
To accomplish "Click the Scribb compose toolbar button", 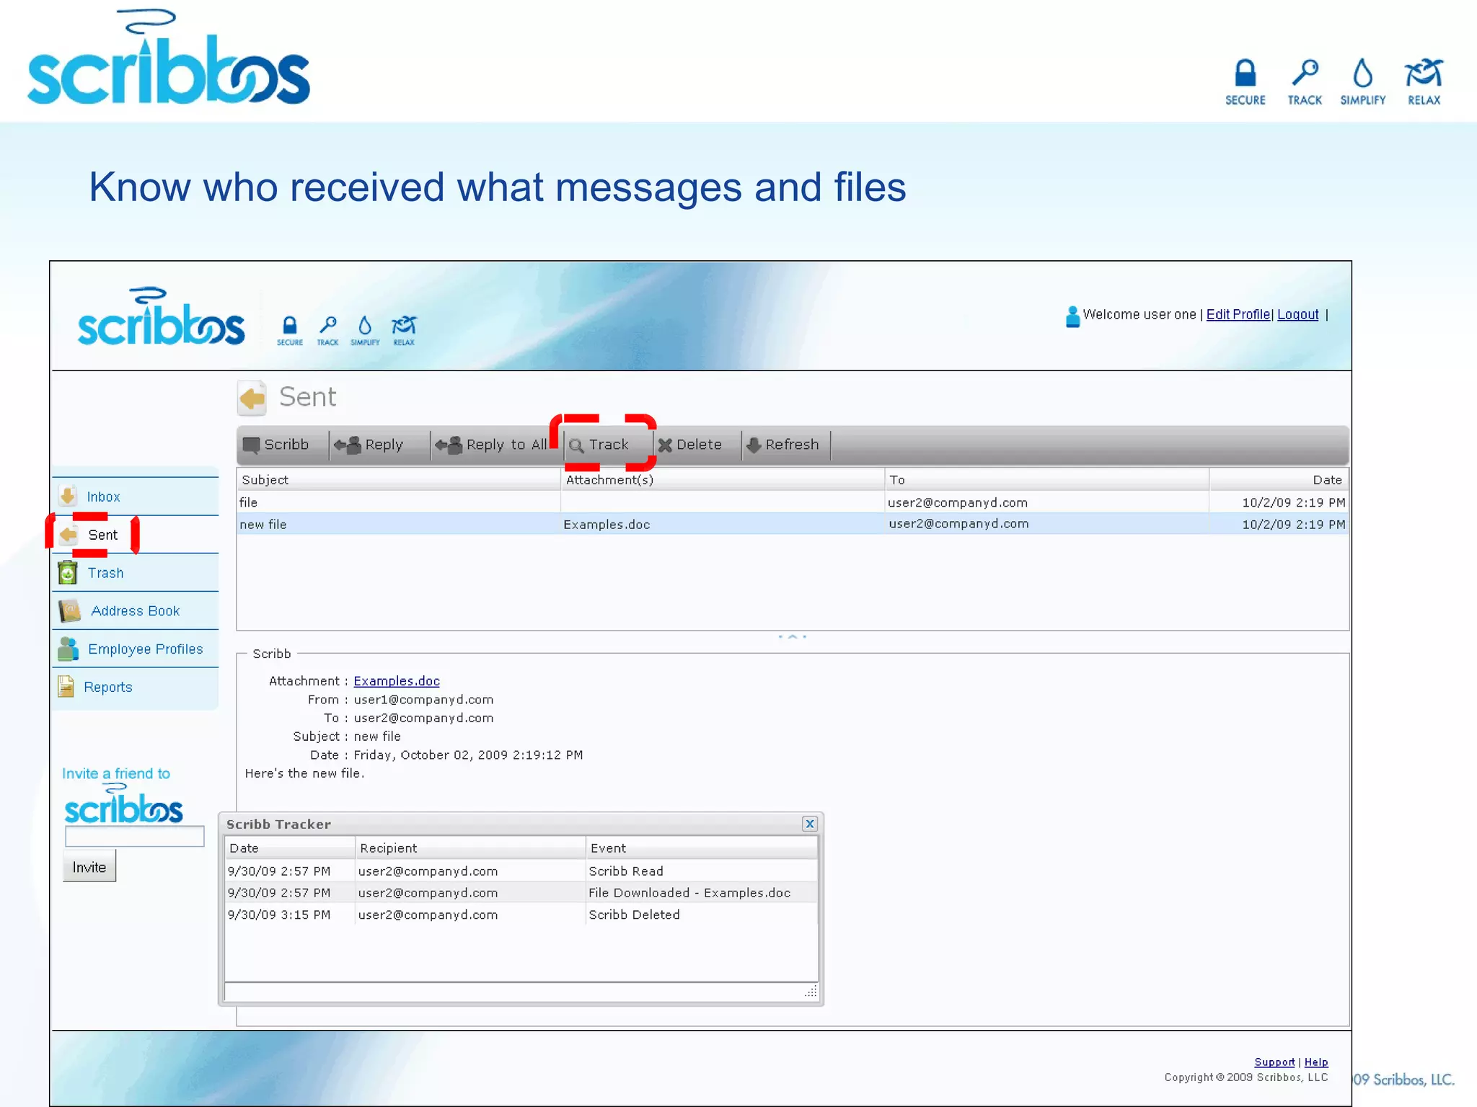I will click(x=276, y=445).
